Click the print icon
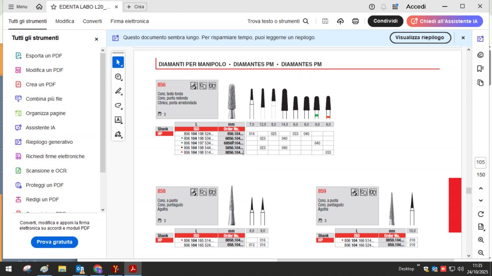 pyautogui.click(x=355, y=21)
